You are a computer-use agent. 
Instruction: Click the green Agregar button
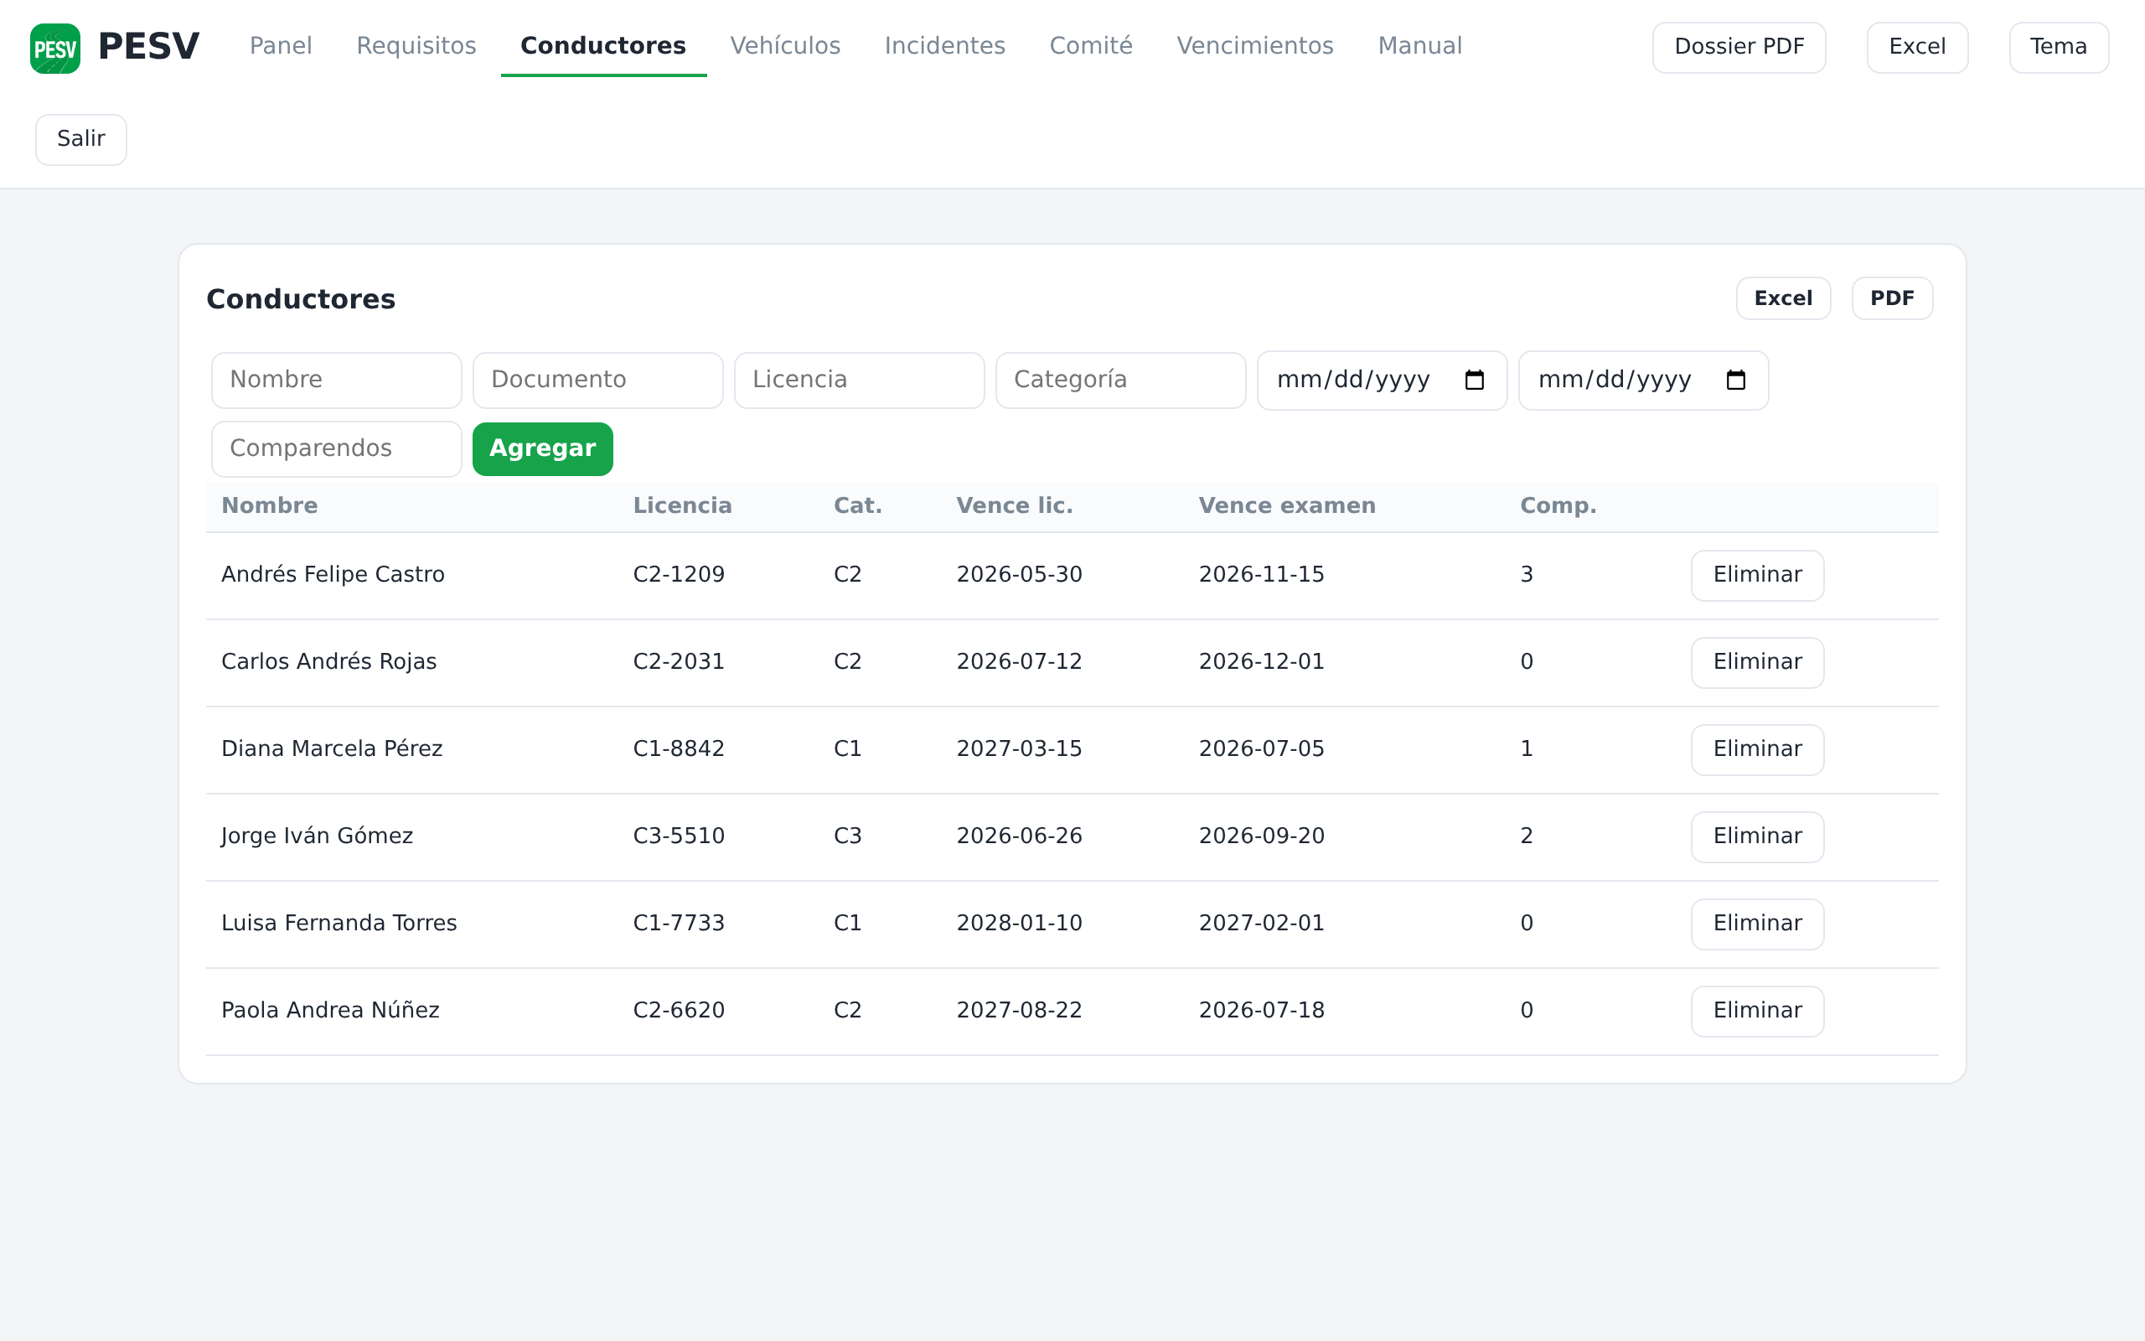point(542,448)
